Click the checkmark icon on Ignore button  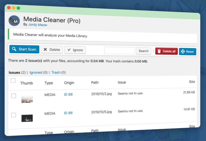pos(69,50)
